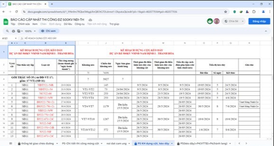Open dropdown of P5 KH dựng cột, kéo dây tab
Image resolution: width=274 pixels, height=146 pixels.
[172, 143]
